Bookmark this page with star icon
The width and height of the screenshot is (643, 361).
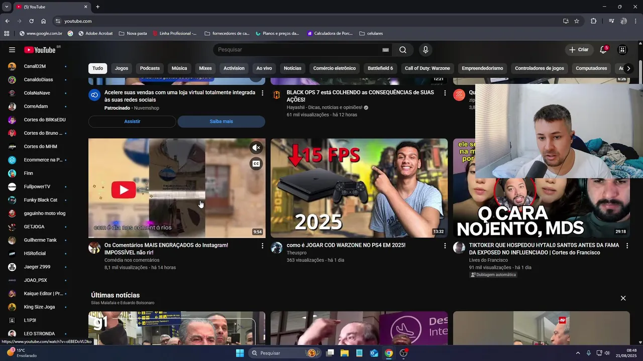click(x=577, y=21)
